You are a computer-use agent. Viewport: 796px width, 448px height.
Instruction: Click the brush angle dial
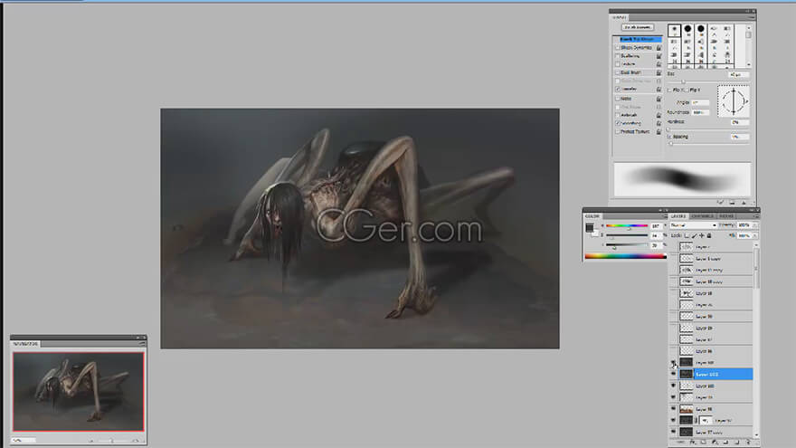click(733, 101)
